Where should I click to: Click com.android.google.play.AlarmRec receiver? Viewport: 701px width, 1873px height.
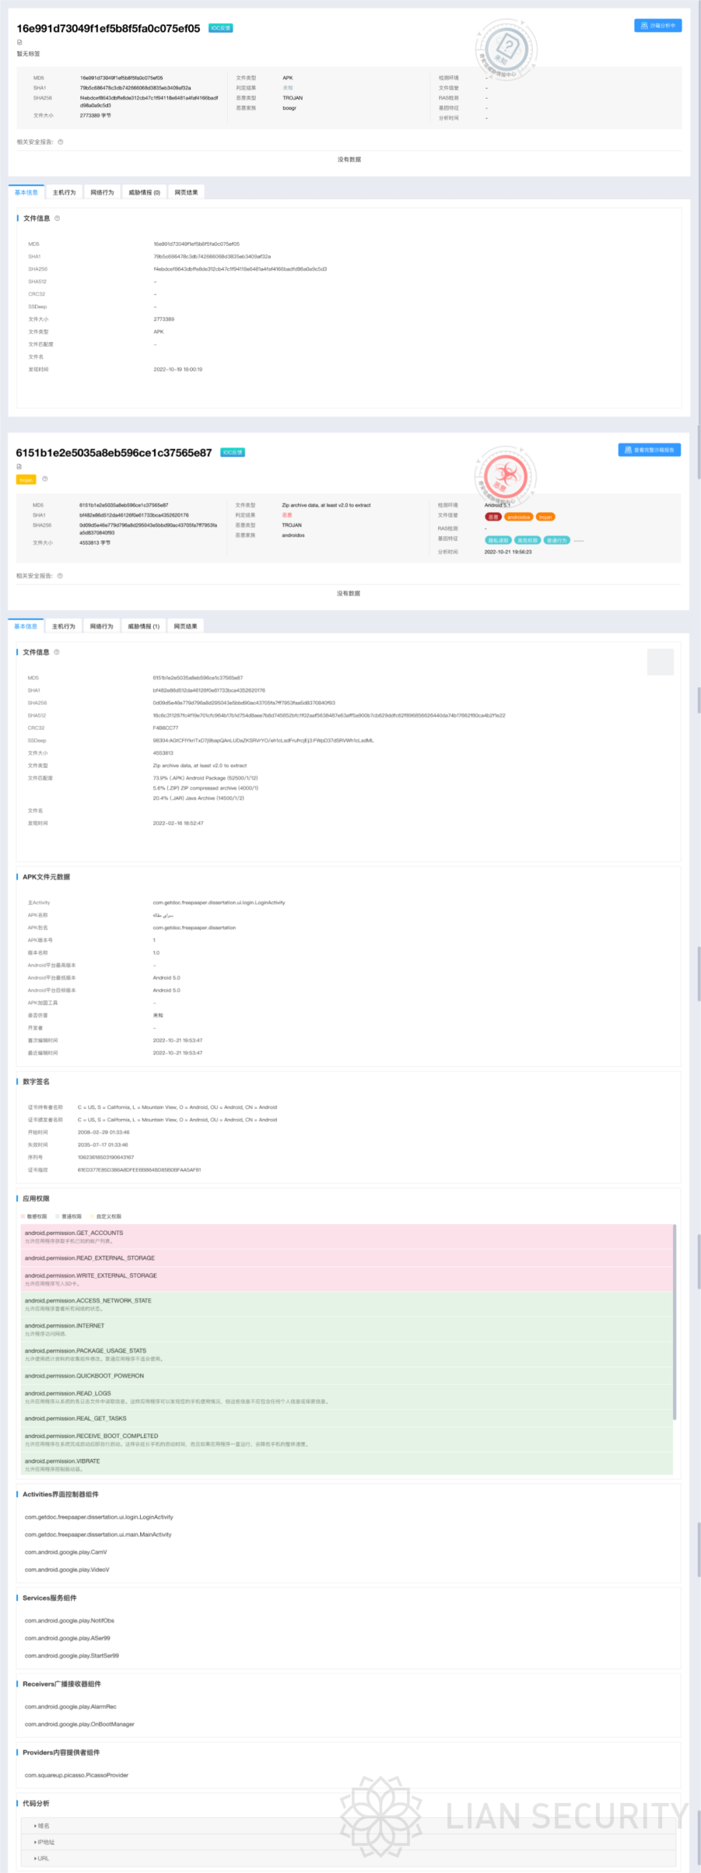[x=71, y=1706]
